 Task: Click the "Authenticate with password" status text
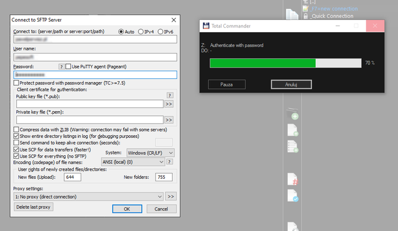236,45
